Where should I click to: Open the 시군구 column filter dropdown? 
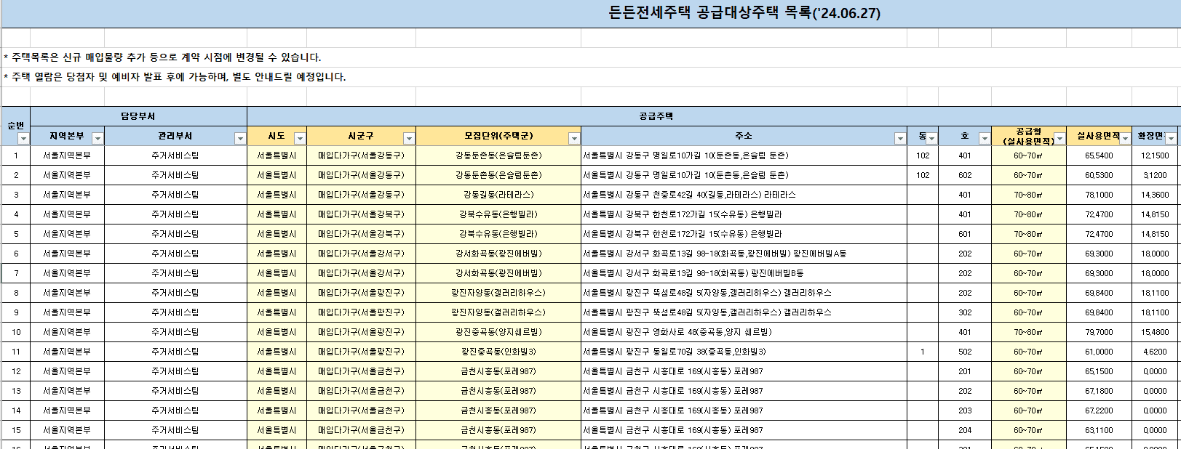[409, 138]
